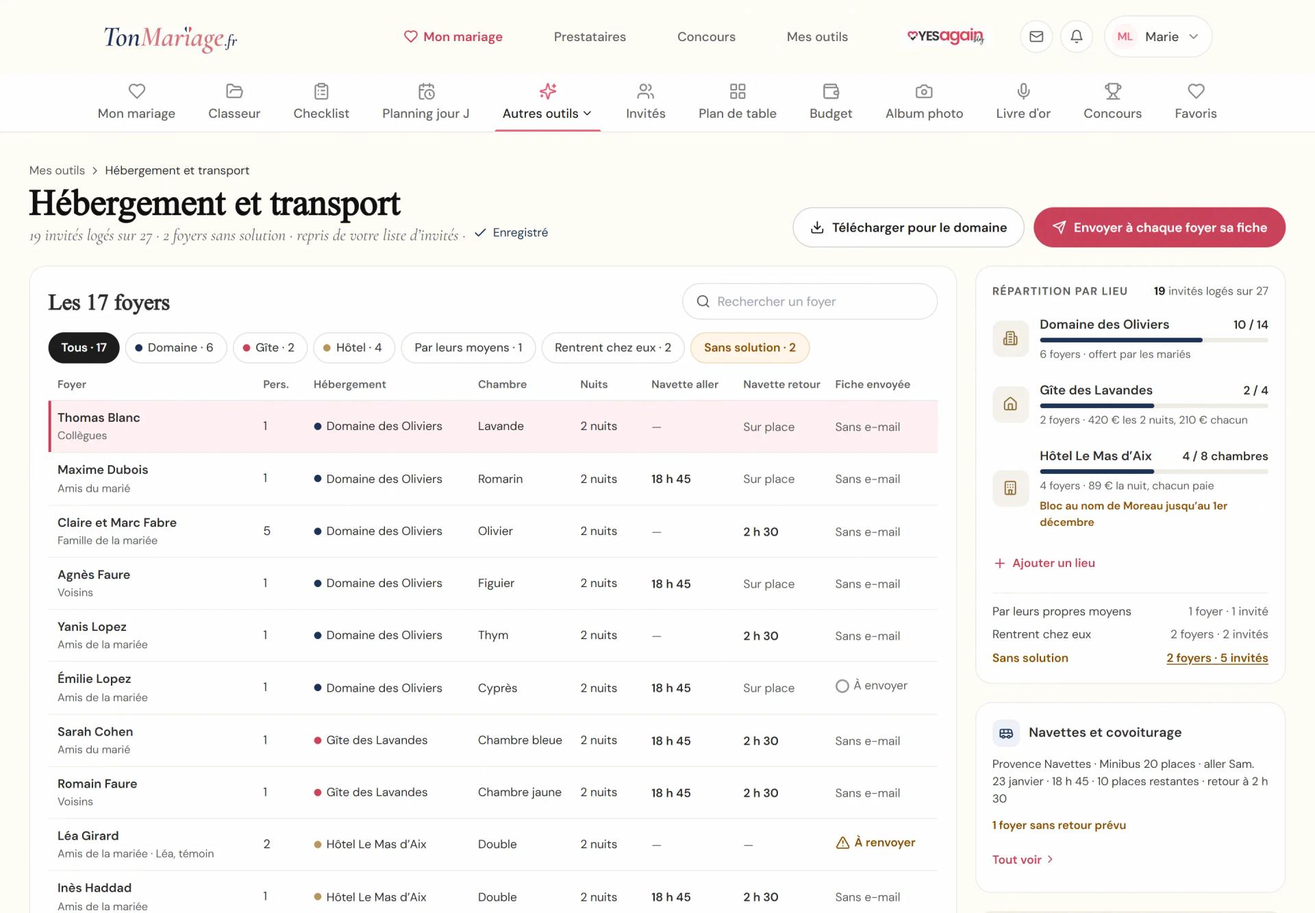Viewport: 1315px width, 913px height.
Task: Filter foyers by Gîte · 2
Action: coord(270,348)
